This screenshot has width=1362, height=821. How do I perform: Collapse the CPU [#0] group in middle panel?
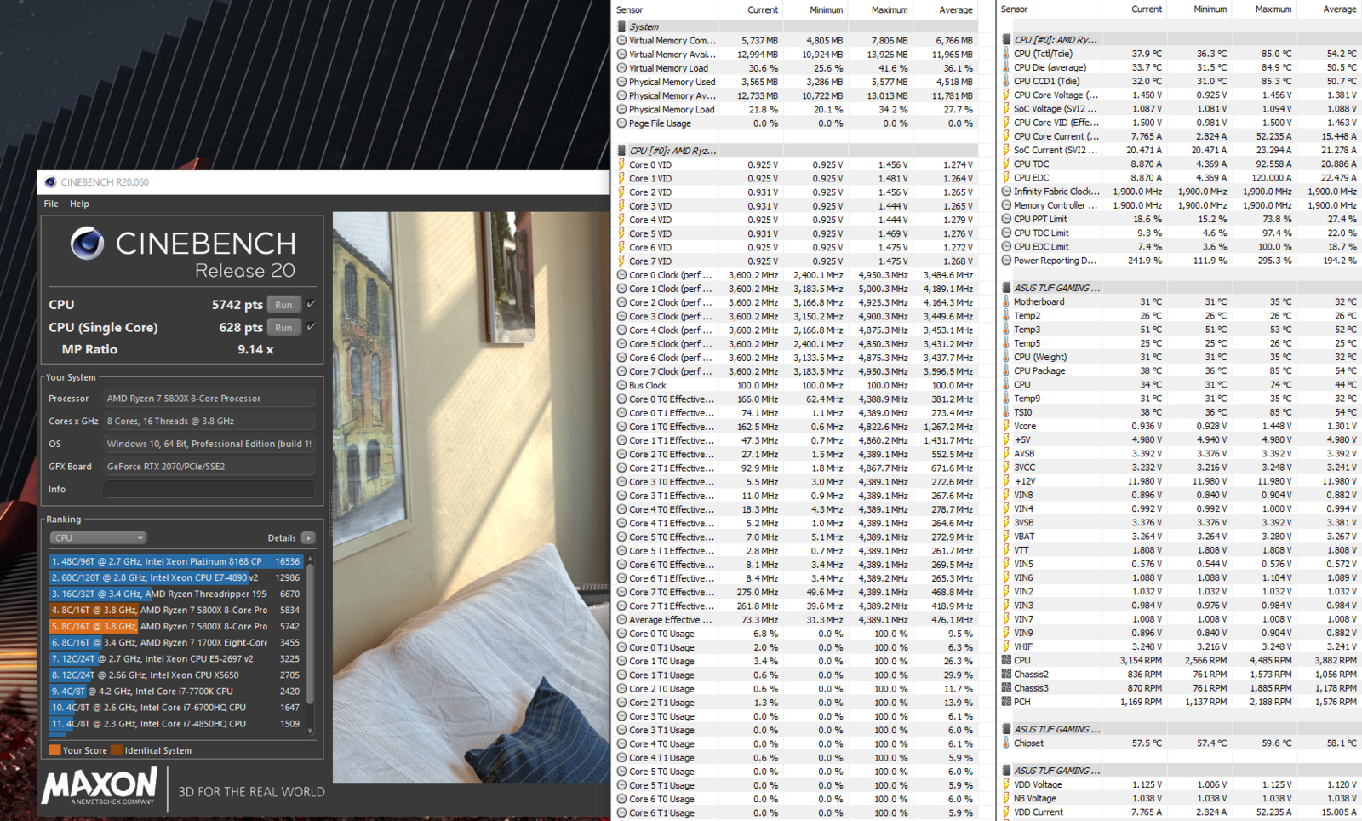point(621,151)
